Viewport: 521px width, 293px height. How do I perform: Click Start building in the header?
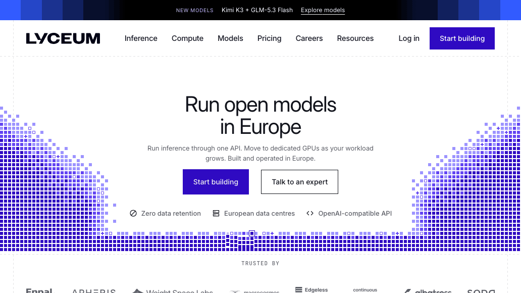(x=462, y=38)
